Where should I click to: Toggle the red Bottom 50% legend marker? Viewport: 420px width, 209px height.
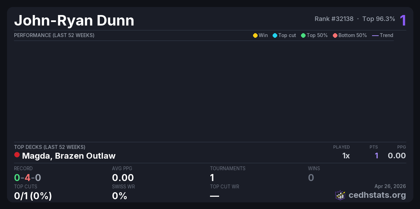(x=335, y=35)
